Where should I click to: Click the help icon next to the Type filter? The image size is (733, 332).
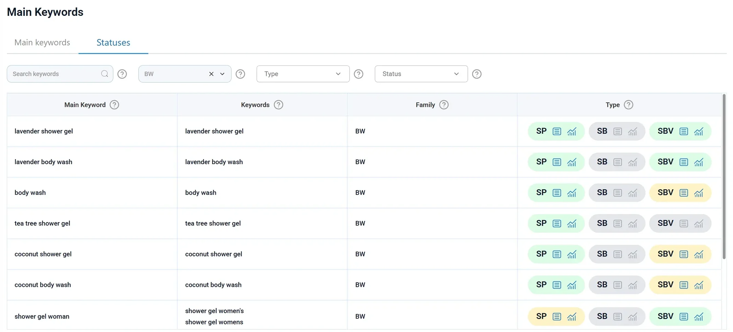coord(359,74)
